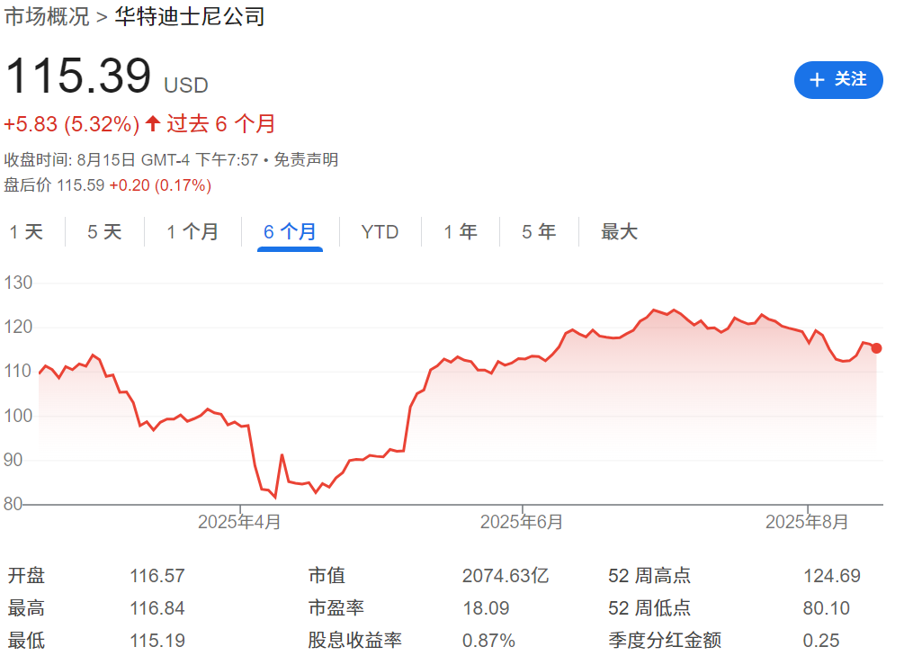Click the 盘后价 115.59 after-hours value
The width and height of the screenshot is (922, 656).
81,185
